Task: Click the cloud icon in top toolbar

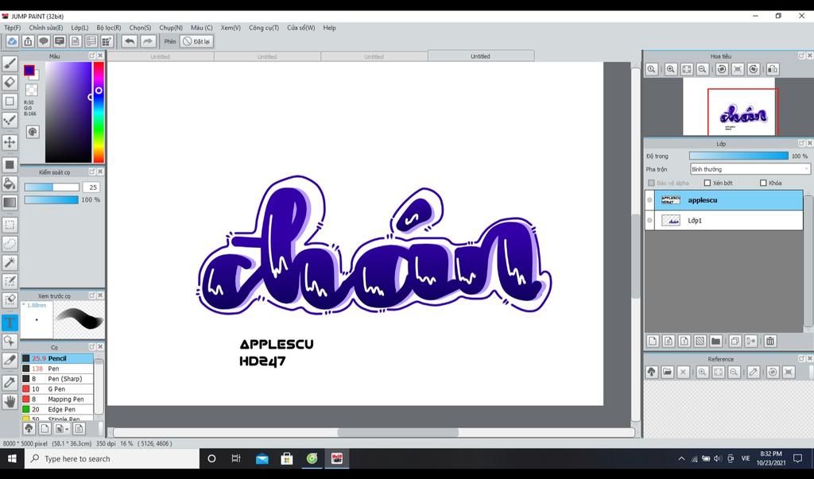Action: (x=12, y=41)
